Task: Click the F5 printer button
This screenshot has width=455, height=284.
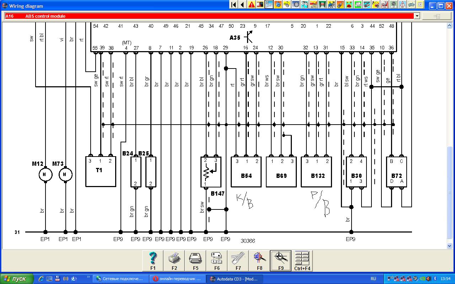Action: click(196, 261)
